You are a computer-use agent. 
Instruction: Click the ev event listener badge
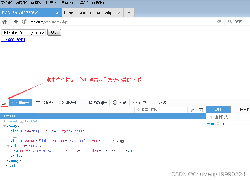(x=122, y=141)
